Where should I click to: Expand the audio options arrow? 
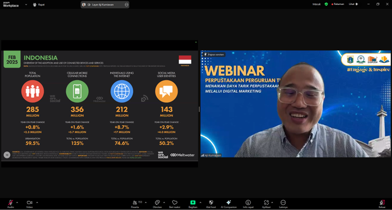click(x=17, y=202)
